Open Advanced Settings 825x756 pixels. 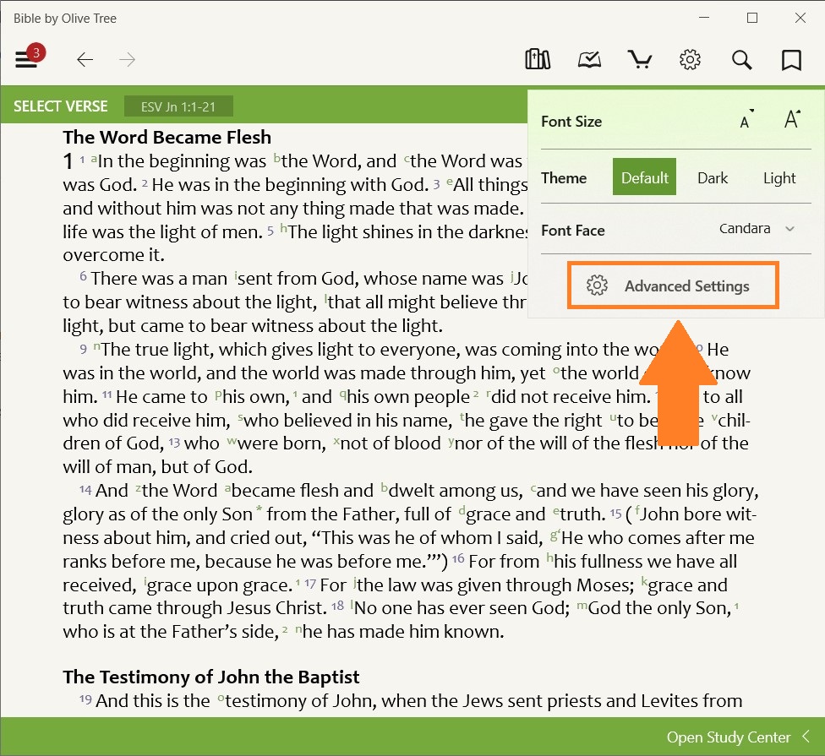click(x=672, y=286)
